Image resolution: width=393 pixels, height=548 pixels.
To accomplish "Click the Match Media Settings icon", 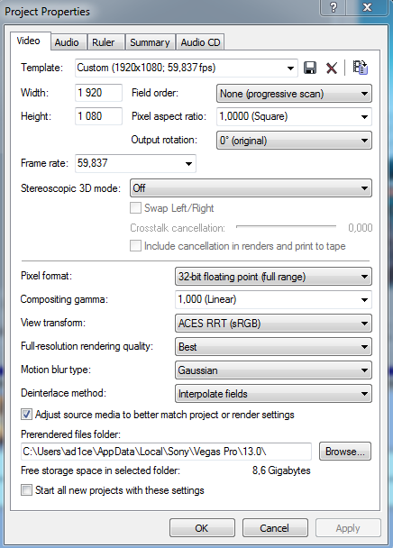I will coord(361,68).
